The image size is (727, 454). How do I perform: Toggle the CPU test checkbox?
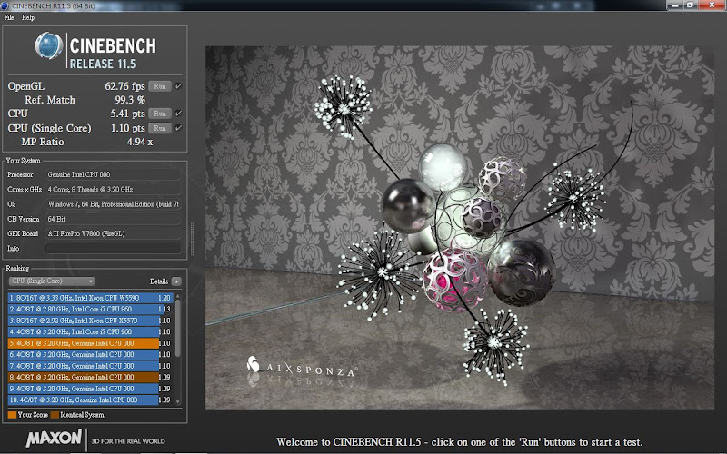[178, 113]
